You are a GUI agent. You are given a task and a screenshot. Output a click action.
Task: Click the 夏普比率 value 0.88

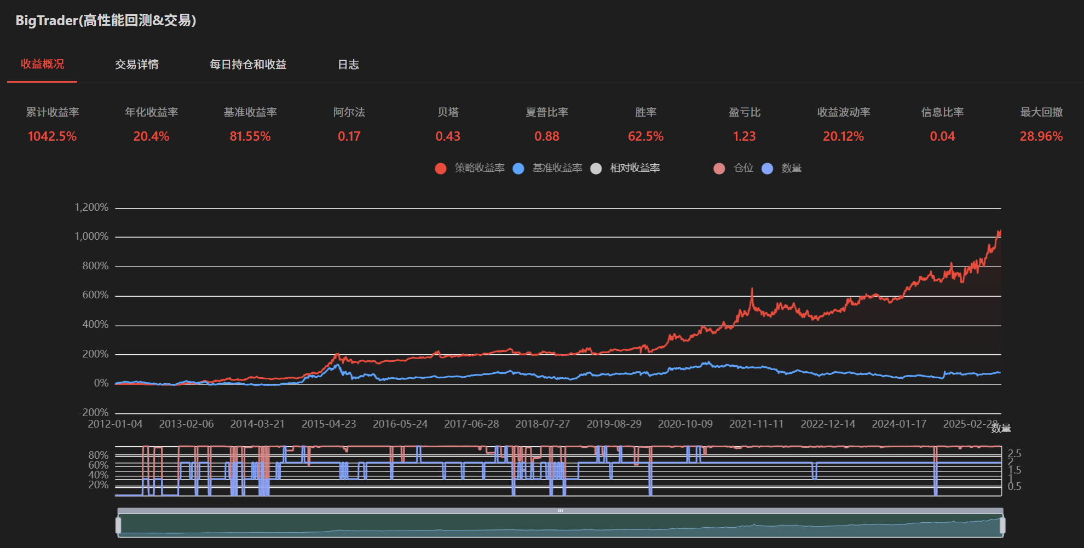click(x=546, y=136)
